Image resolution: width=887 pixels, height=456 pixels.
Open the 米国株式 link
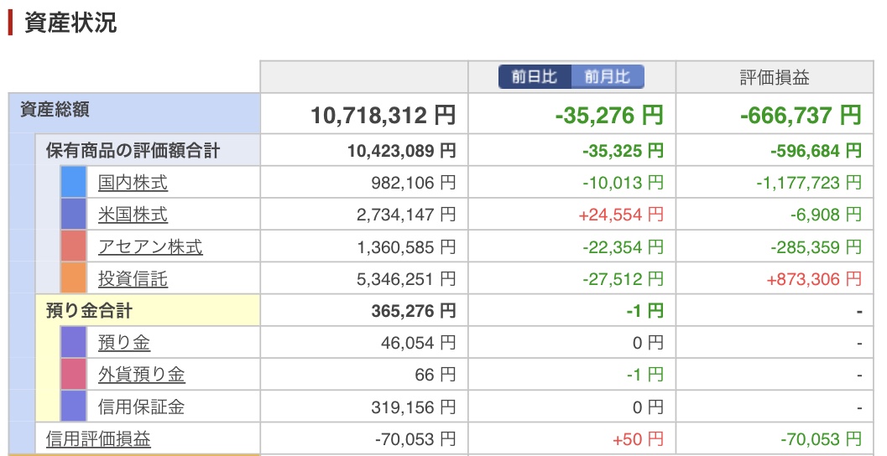pos(133,215)
